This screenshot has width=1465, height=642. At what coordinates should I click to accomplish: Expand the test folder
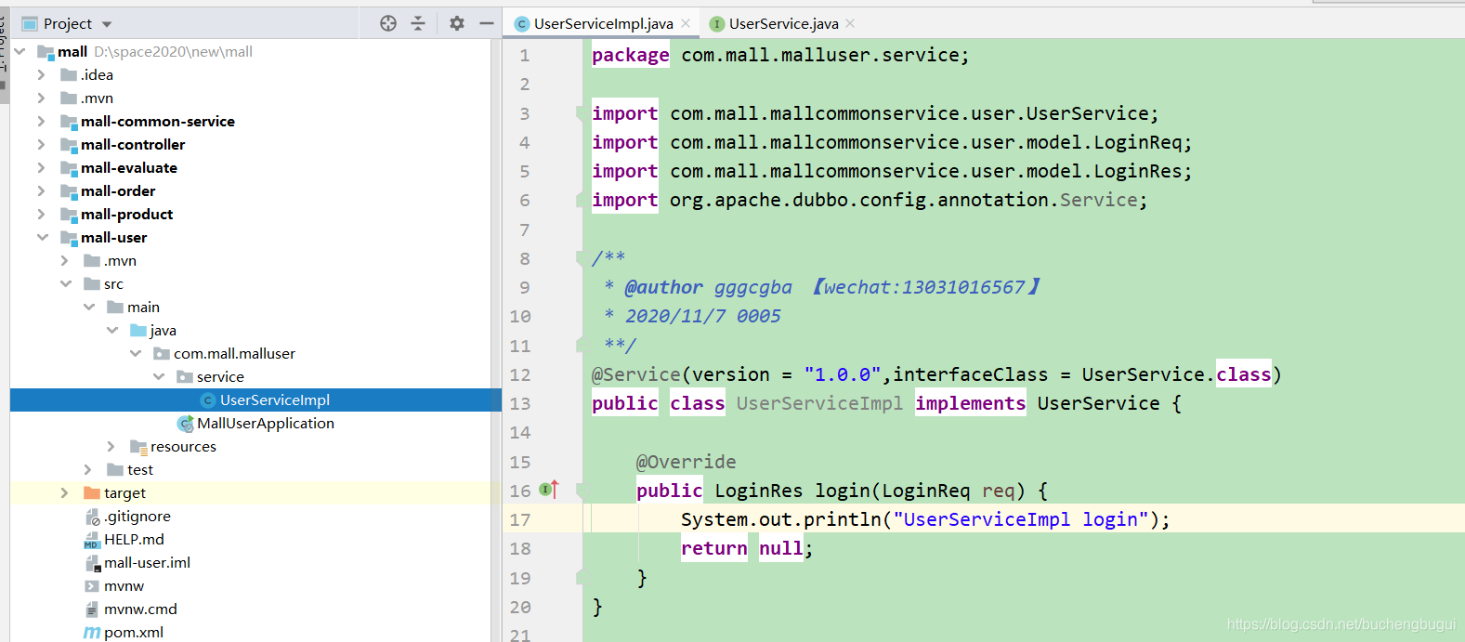pyautogui.click(x=88, y=469)
